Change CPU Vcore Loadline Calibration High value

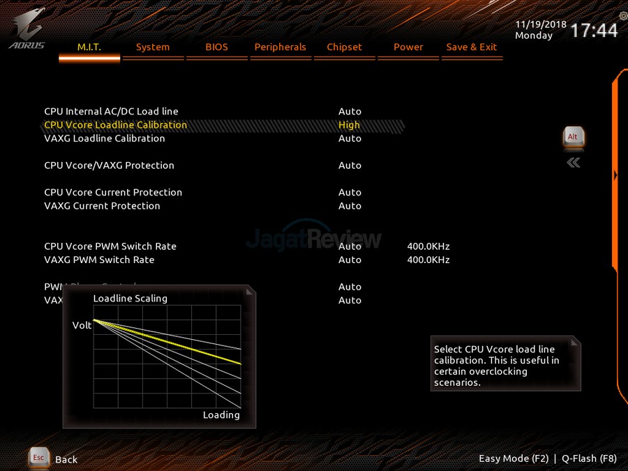(x=350, y=125)
